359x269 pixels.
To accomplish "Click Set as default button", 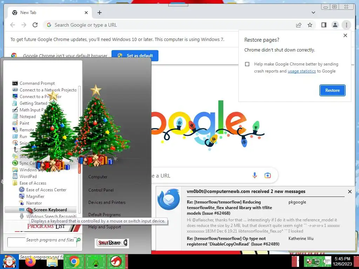I will pyautogui.click(x=135, y=56).
